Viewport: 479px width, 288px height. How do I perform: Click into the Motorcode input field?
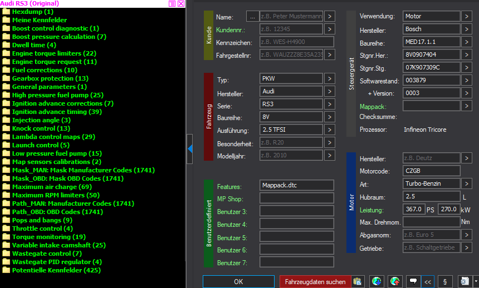(x=431, y=171)
